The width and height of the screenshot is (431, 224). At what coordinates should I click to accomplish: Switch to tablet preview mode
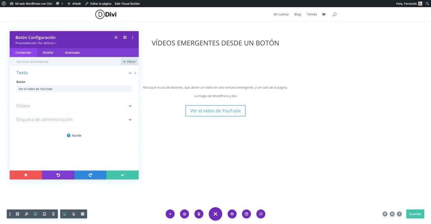(x=44, y=214)
